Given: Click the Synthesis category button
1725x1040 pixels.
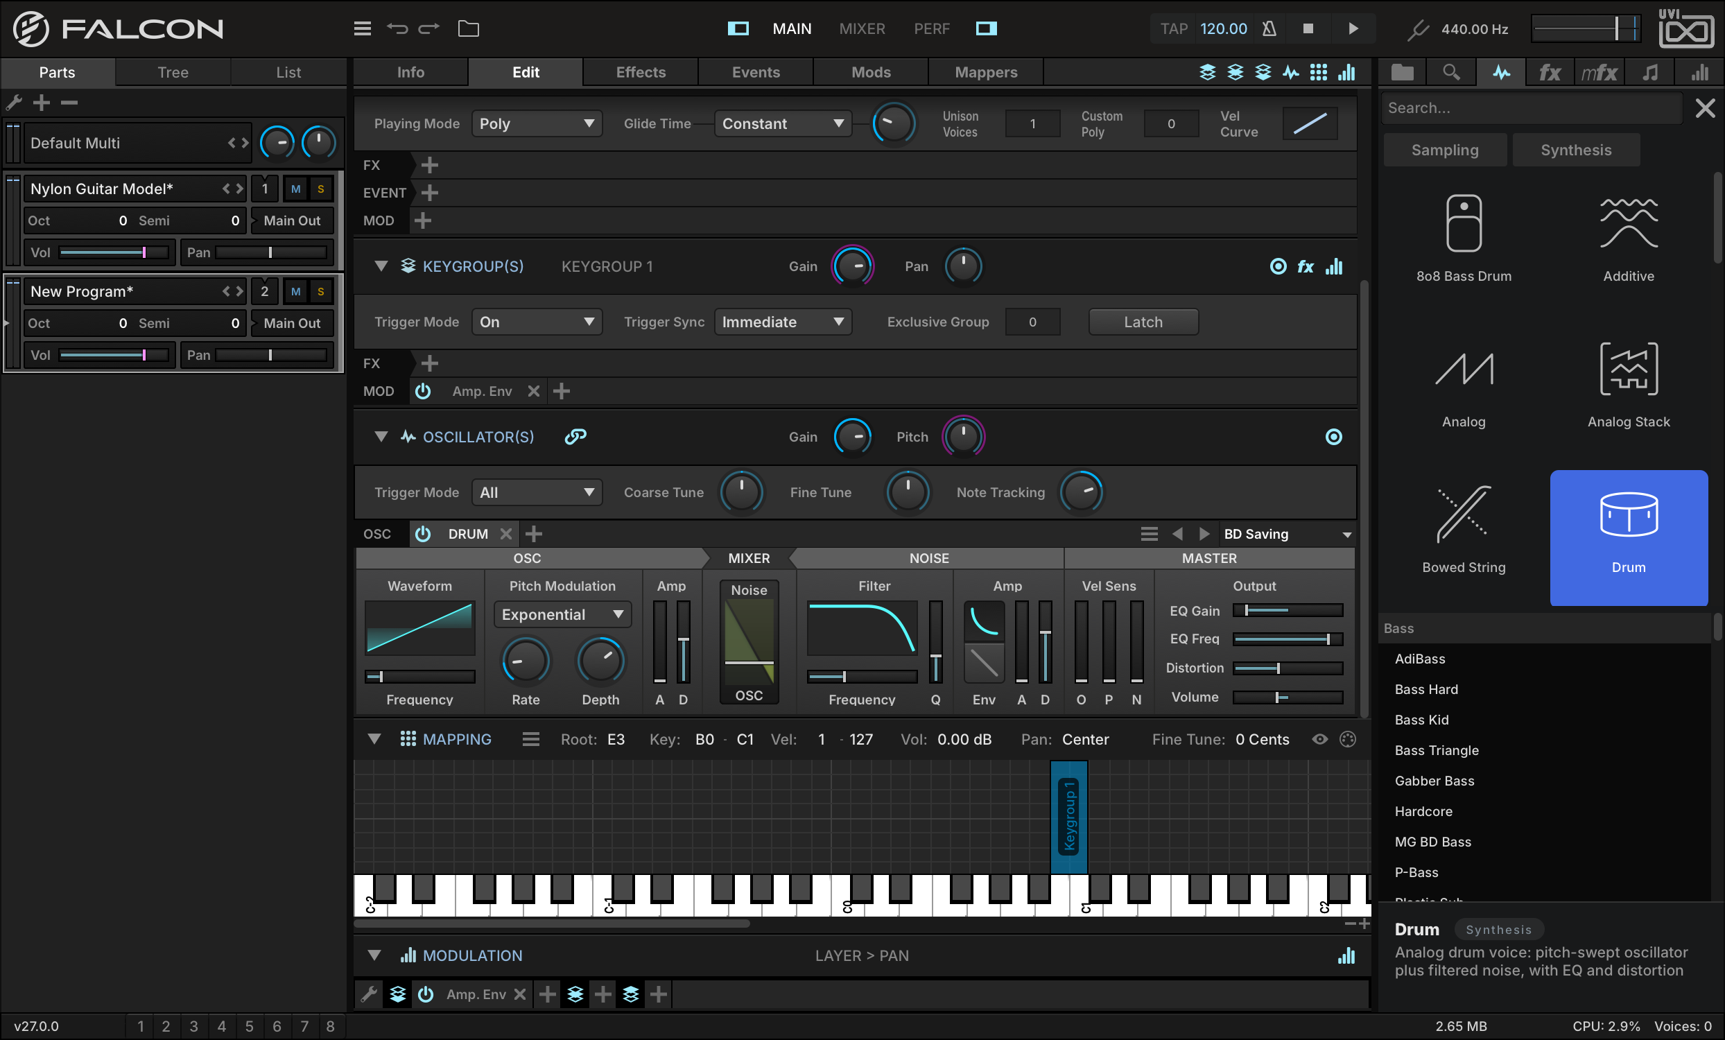Looking at the screenshot, I should coord(1576,150).
